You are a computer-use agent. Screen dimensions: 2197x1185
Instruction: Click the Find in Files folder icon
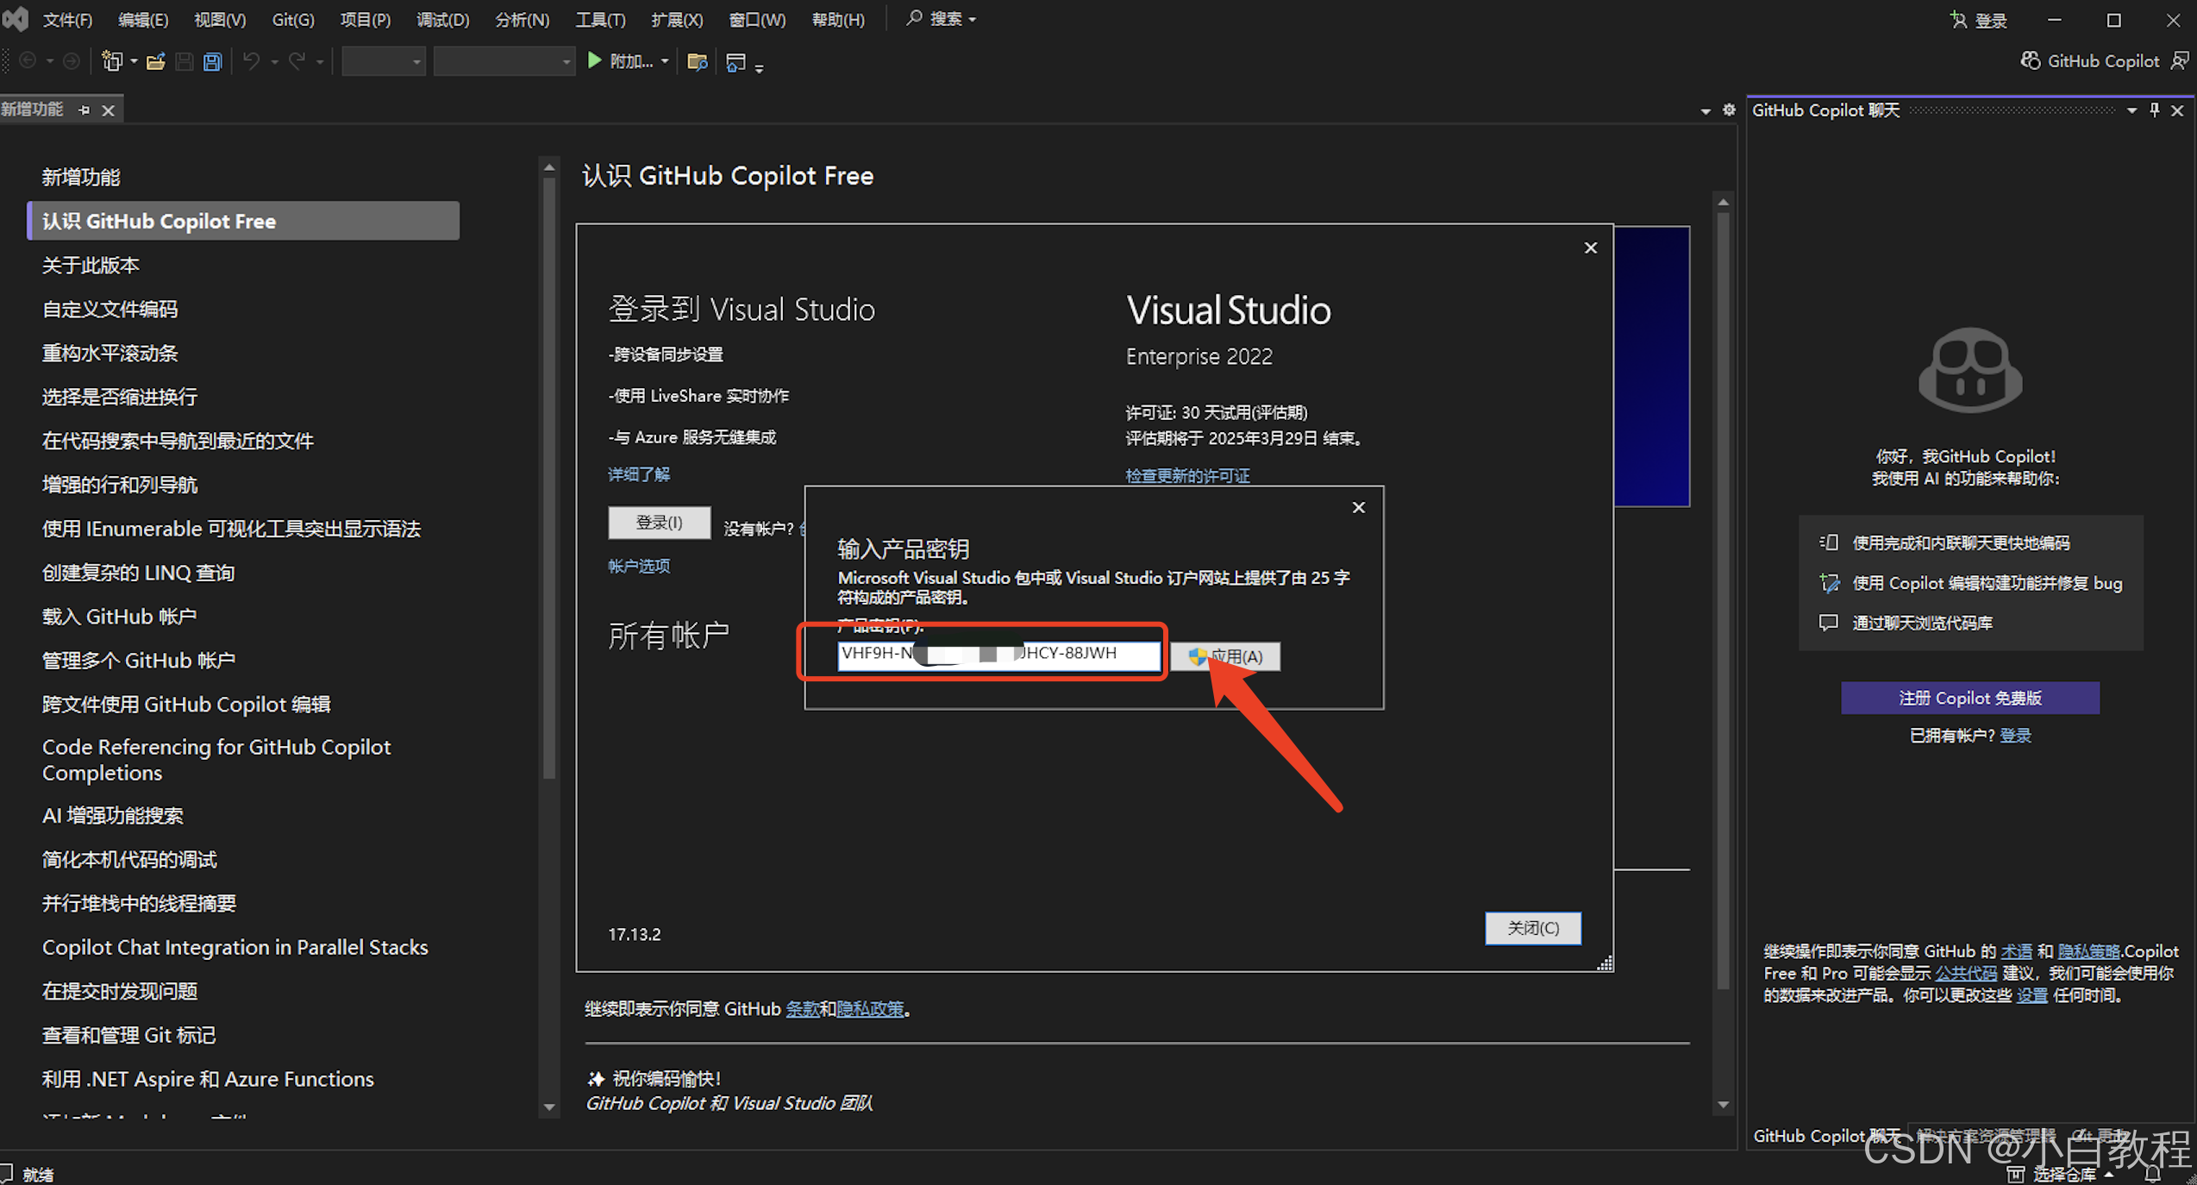click(697, 61)
